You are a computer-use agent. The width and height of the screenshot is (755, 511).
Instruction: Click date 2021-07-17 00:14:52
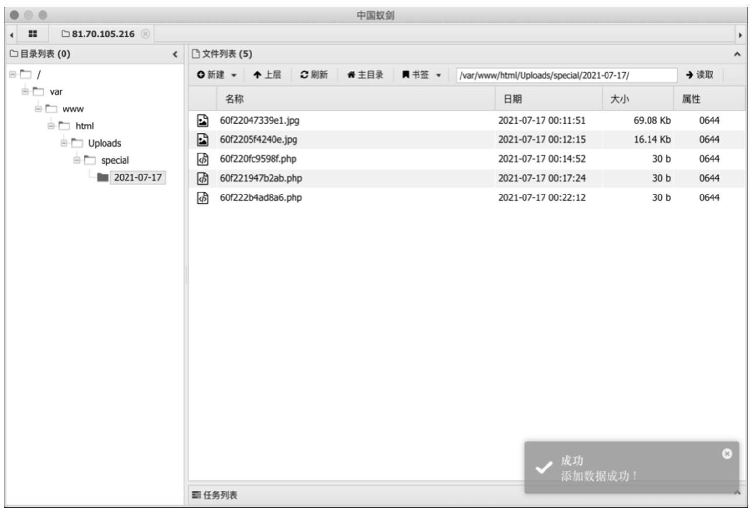(541, 159)
